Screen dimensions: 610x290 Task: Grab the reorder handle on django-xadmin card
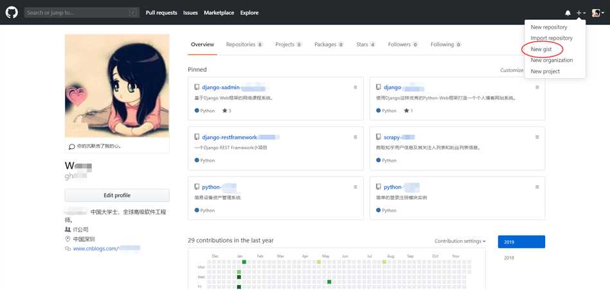pyautogui.click(x=355, y=87)
